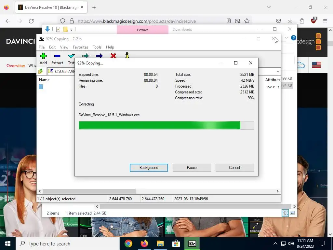
Task: Open Firefox downloads panel
Action: point(290,21)
